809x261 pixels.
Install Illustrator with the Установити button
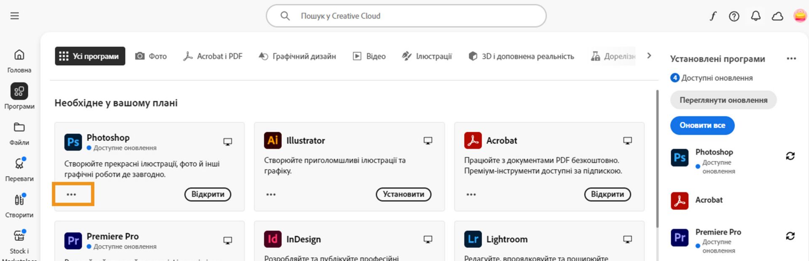(404, 194)
